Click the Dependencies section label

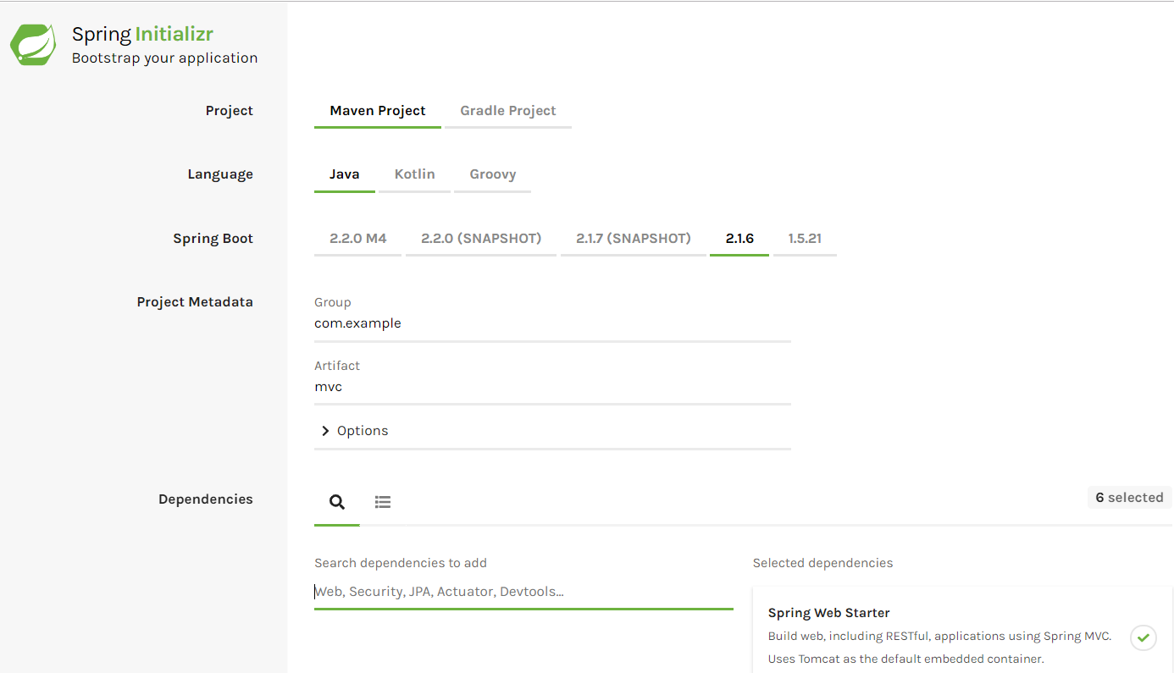point(206,499)
